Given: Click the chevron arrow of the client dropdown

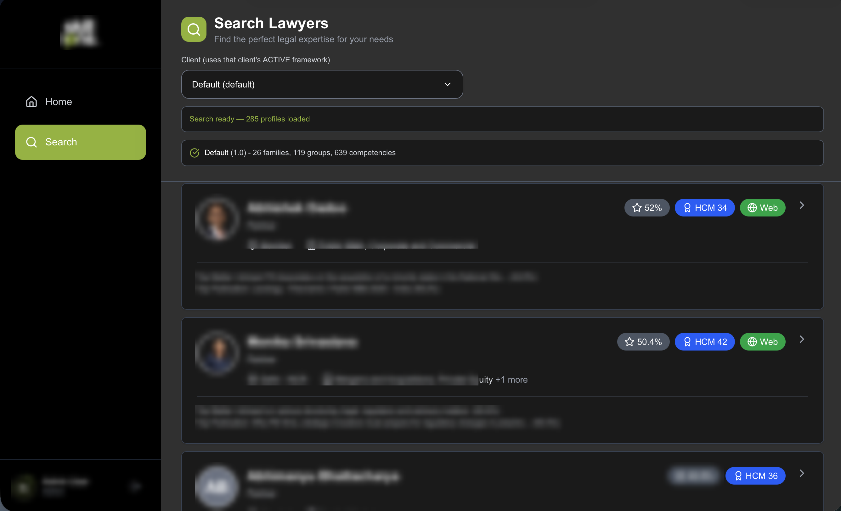Looking at the screenshot, I should click(x=448, y=84).
